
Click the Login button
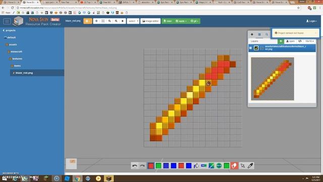pyautogui.click(x=311, y=21)
